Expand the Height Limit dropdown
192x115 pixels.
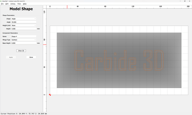pyautogui.click(x=24, y=26)
